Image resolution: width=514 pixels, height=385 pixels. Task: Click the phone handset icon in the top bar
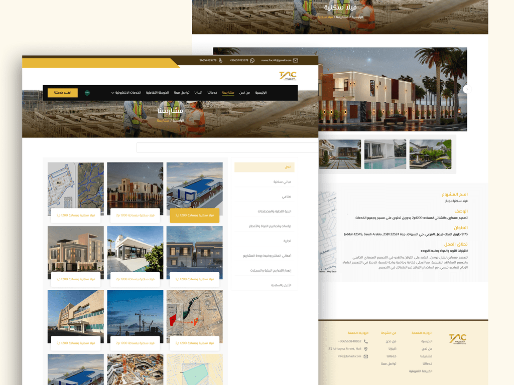pos(221,60)
